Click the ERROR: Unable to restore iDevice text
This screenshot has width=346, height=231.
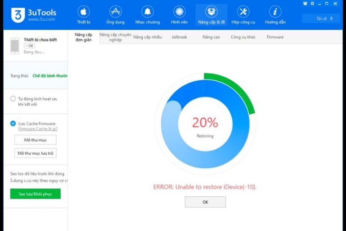coord(205,187)
